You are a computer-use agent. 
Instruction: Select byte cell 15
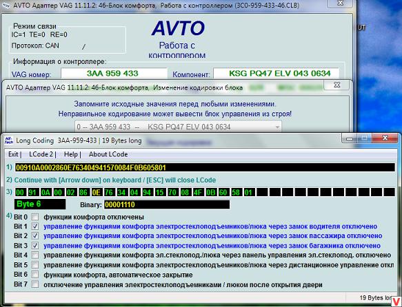coord(160,192)
